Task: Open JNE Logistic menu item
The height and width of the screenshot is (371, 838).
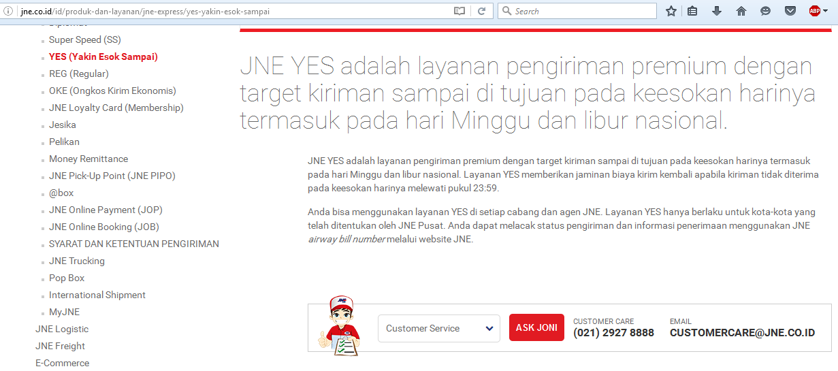Action: 62,329
